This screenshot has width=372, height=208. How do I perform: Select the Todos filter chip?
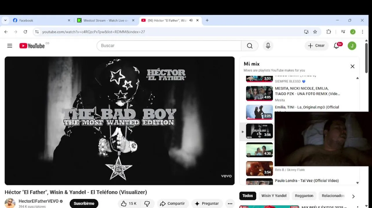247,196
